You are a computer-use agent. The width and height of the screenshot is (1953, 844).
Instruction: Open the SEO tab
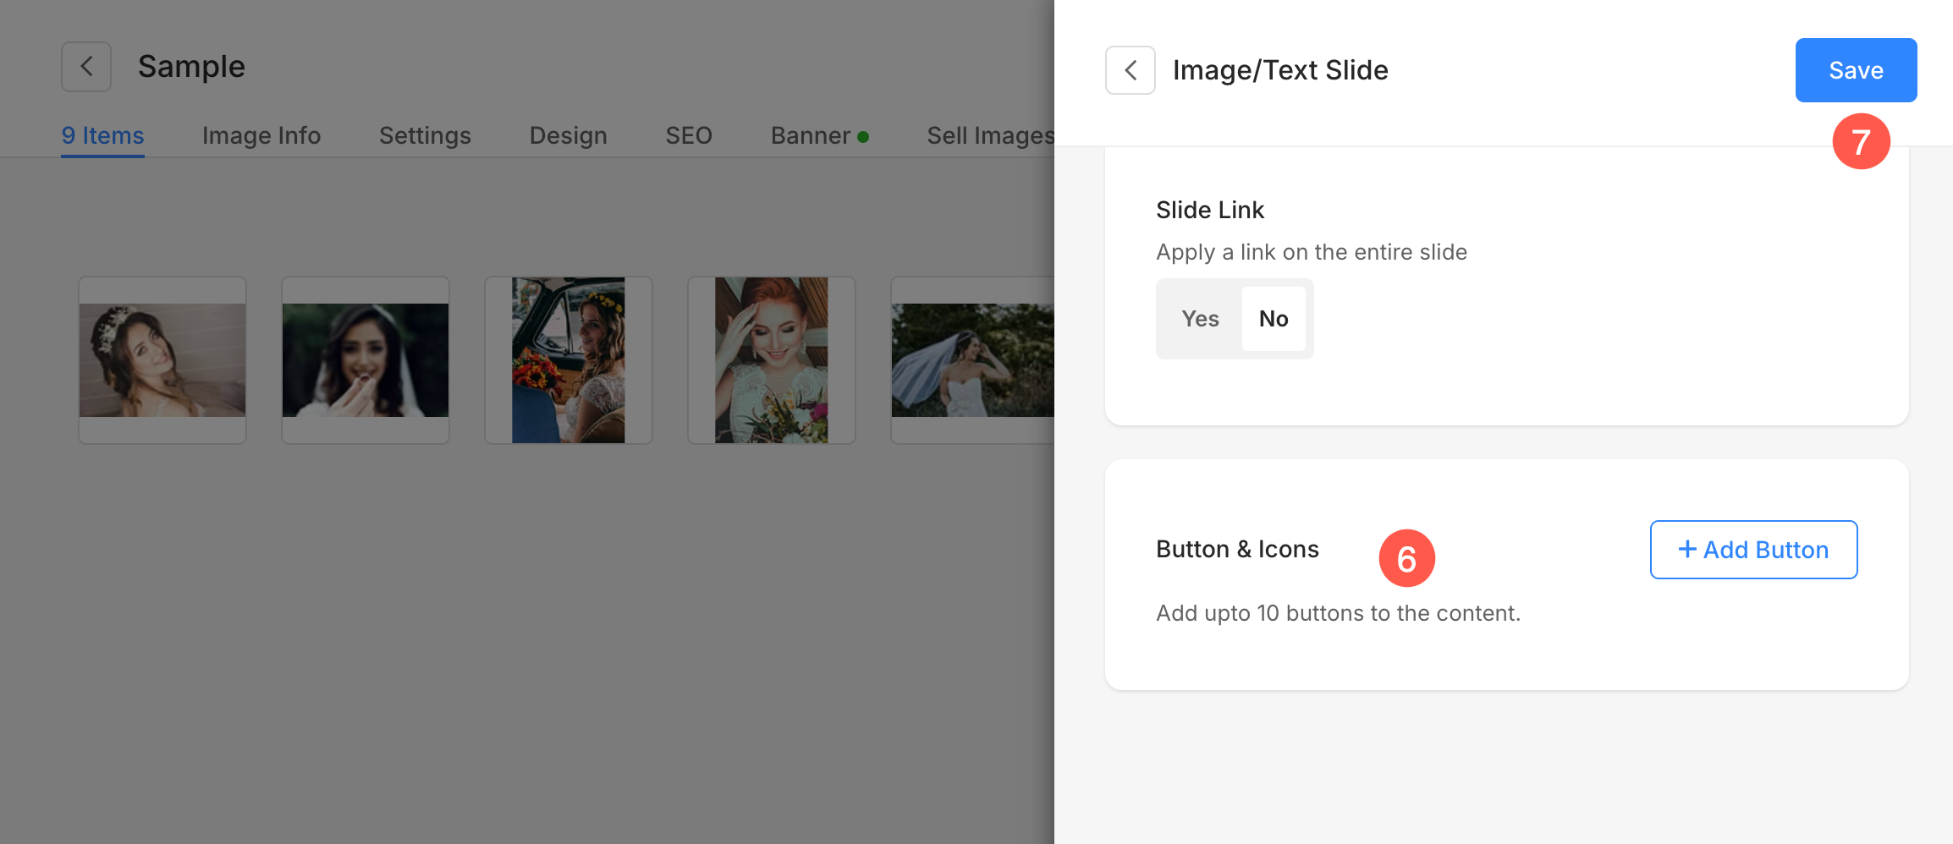click(x=689, y=135)
